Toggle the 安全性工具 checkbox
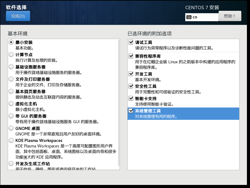Screen dimensions: 250x188 [x=131, y=86]
